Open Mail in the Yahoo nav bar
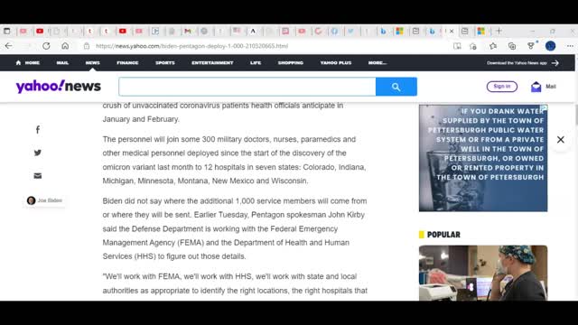Image resolution: width=578 pixels, height=325 pixels. (62, 63)
